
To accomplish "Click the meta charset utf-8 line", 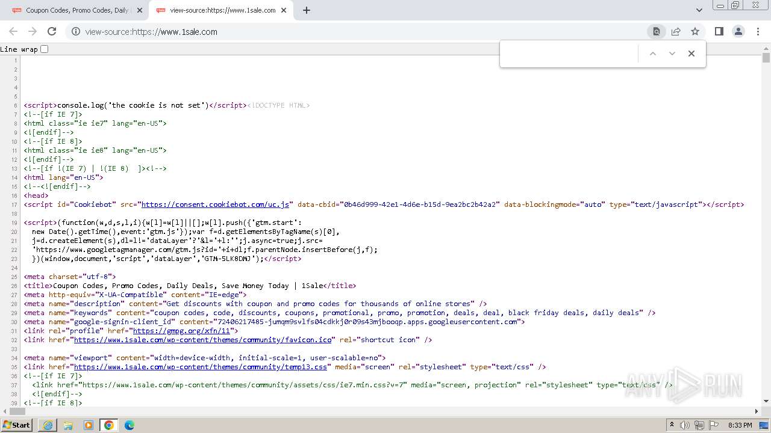I will point(70,277).
